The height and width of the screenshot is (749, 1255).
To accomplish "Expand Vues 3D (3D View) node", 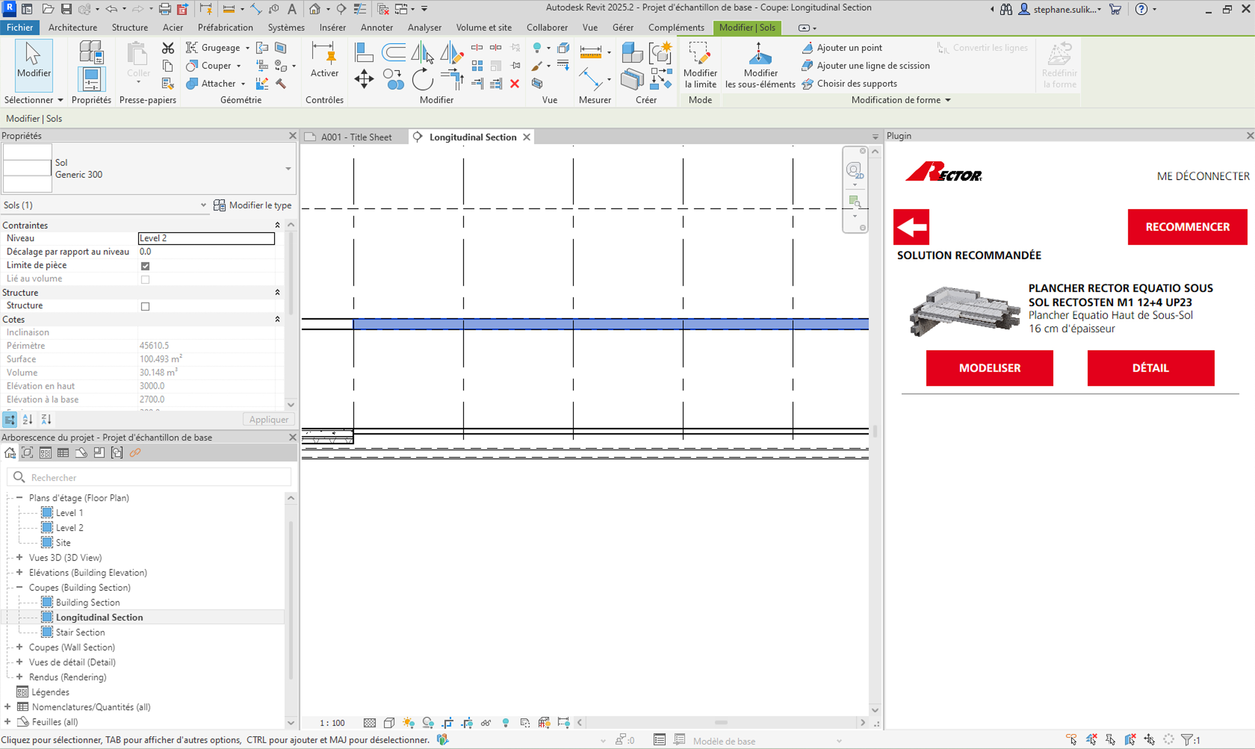I will point(19,557).
